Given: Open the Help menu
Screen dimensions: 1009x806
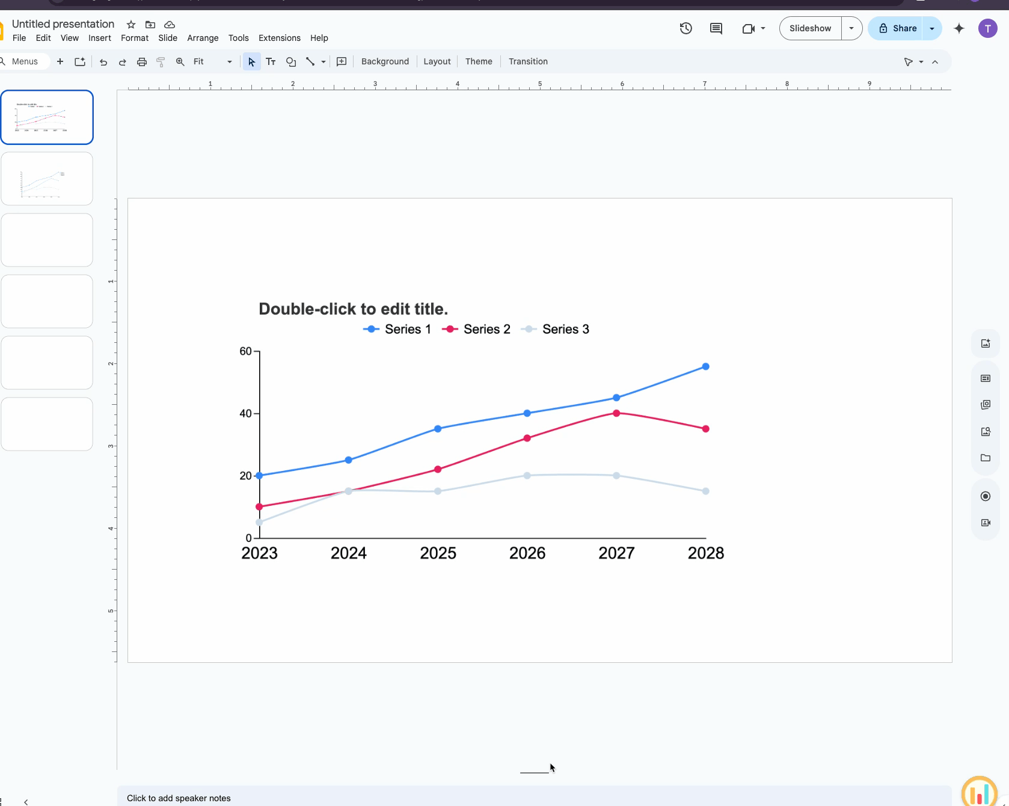Looking at the screenshot, I should 319,38.
